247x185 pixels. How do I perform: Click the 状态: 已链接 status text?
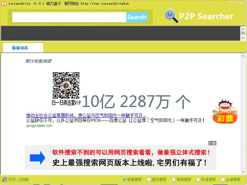(20, 179)
